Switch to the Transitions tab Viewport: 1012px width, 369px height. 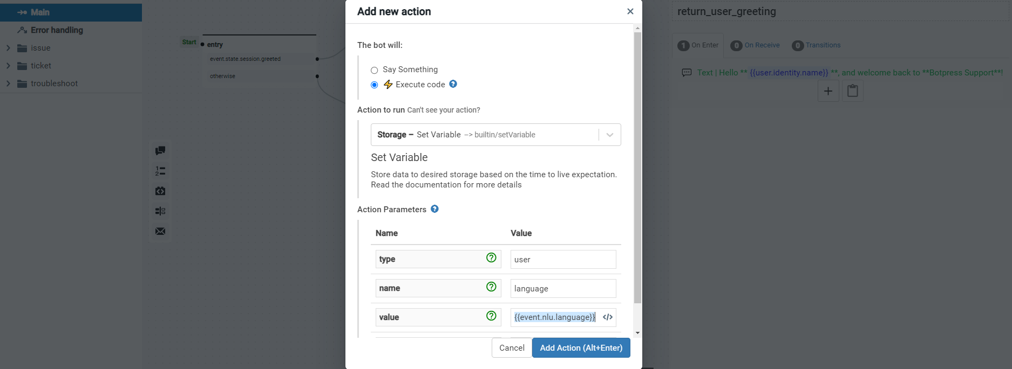pyautogui.click(x=817, y=45)
